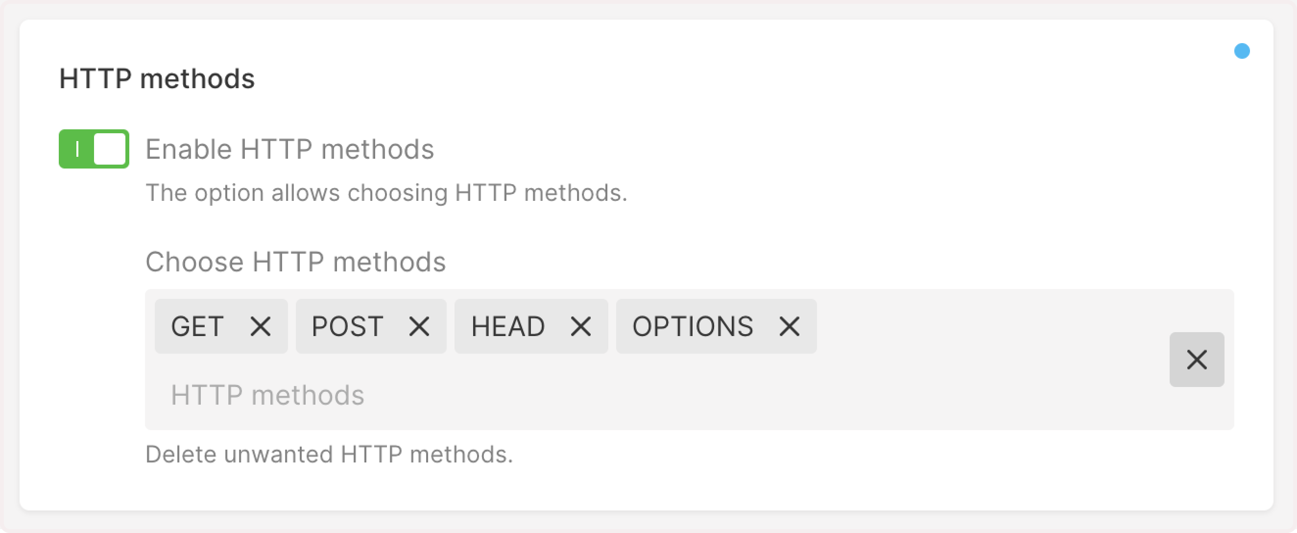Remove the OPTIONS method tag
This screenshot has width=1297, height=533.
coord(789,326)
